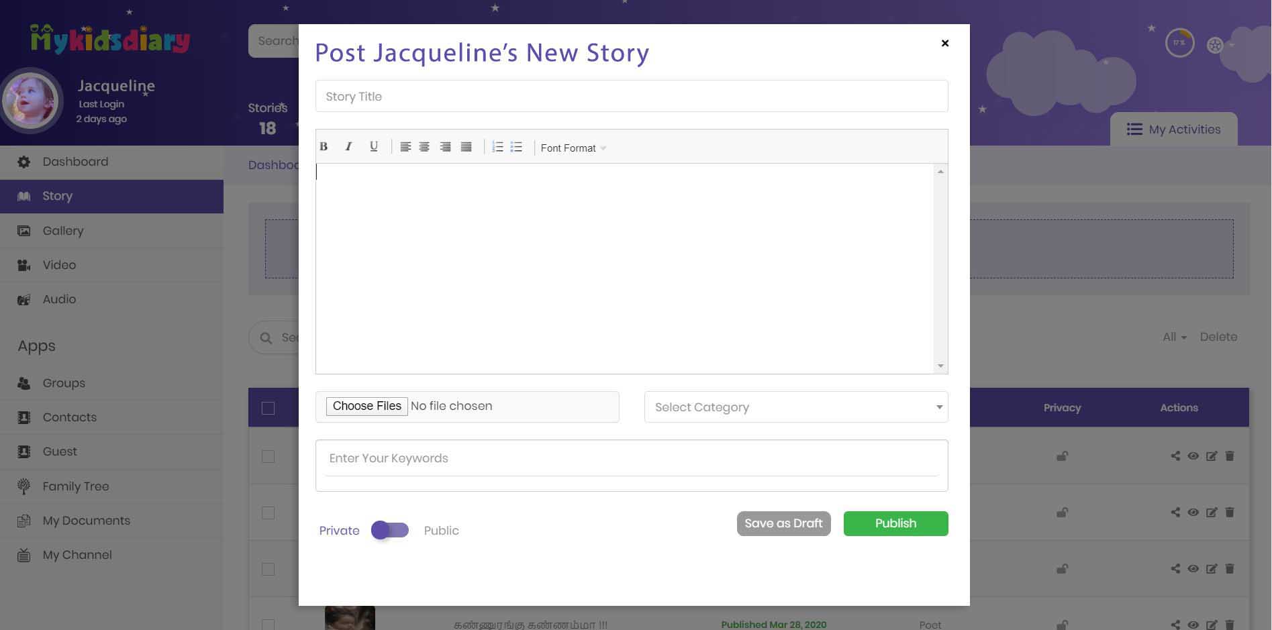This screenshot has width=1272, height=630.
Task: Switch the Private/Public privacy toggle
Action: point(390,530)
